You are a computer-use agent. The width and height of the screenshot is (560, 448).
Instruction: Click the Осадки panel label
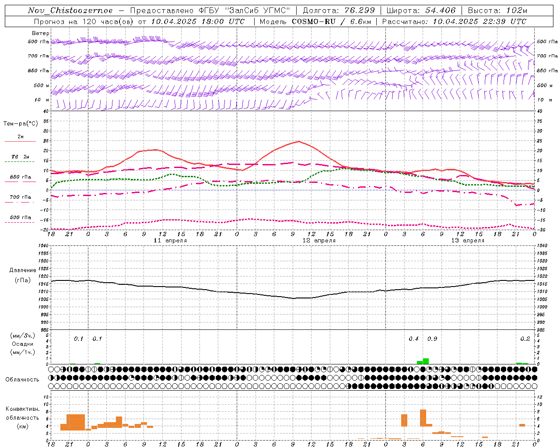click(23, 344)
